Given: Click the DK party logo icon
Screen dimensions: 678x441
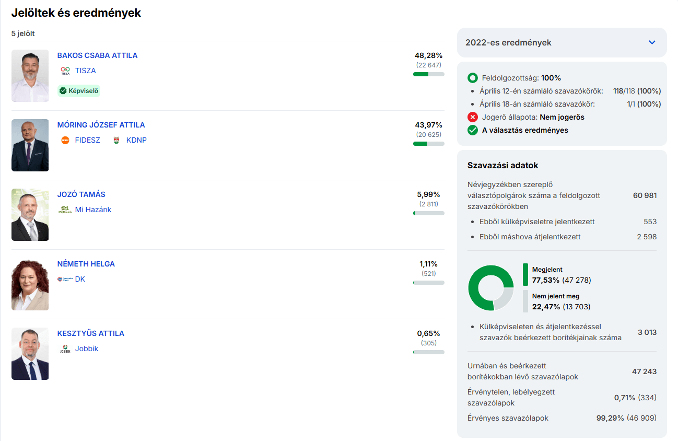Looking at the screenshot, I should [65, 280].
